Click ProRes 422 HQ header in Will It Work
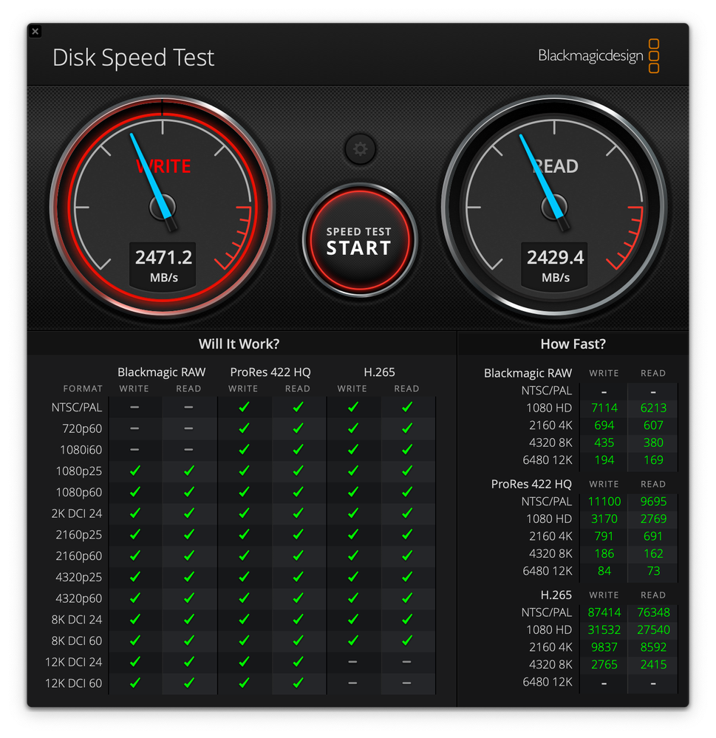The height and width of the screenshot is (738, 716). coord(270,372)
